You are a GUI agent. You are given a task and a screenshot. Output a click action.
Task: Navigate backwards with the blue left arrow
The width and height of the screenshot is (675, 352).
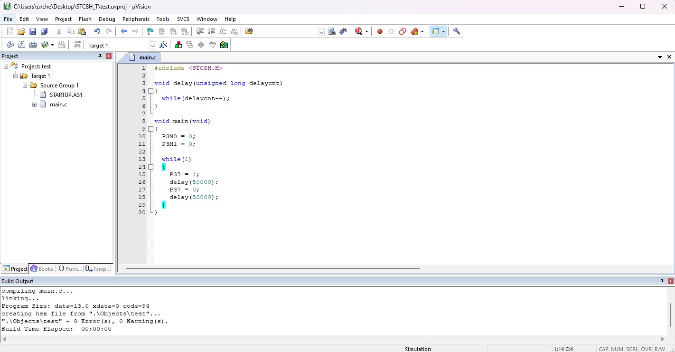[x=124, y=31]
